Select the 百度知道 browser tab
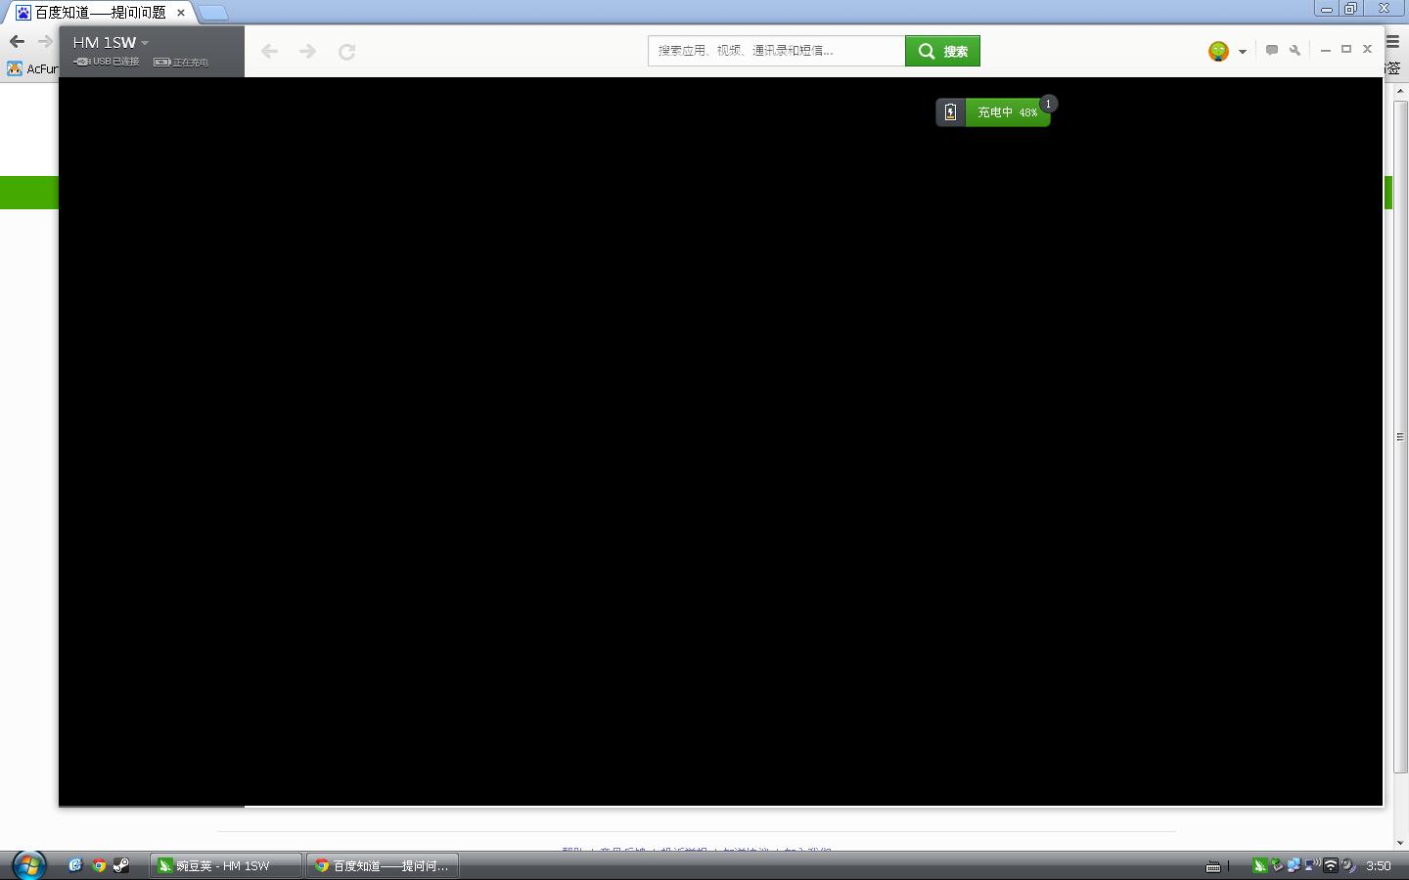 (98, 13)
